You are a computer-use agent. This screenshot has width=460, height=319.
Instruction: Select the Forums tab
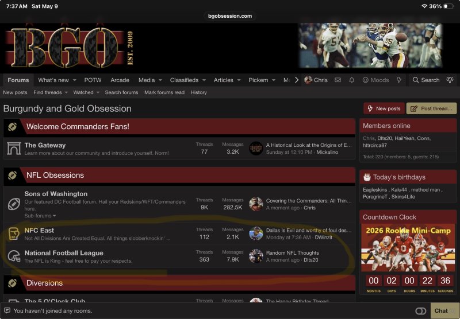point(18,80)
